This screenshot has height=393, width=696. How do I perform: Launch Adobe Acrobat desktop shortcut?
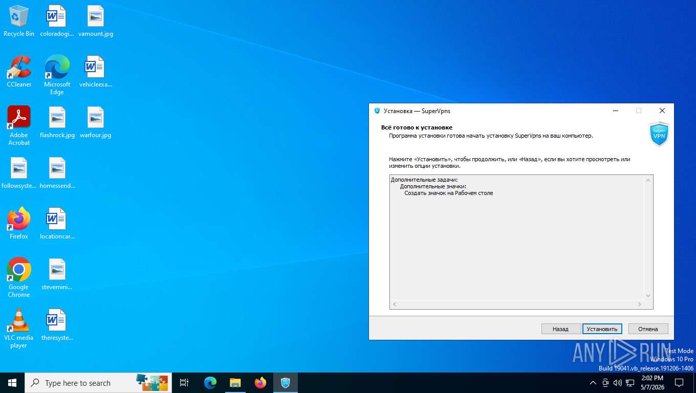click(x=19, y=125)
